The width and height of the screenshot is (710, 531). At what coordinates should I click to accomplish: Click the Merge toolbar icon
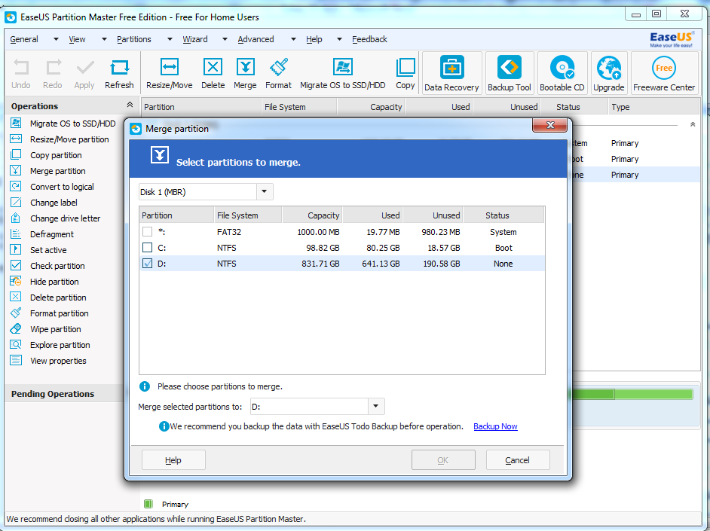pos(245,74)
